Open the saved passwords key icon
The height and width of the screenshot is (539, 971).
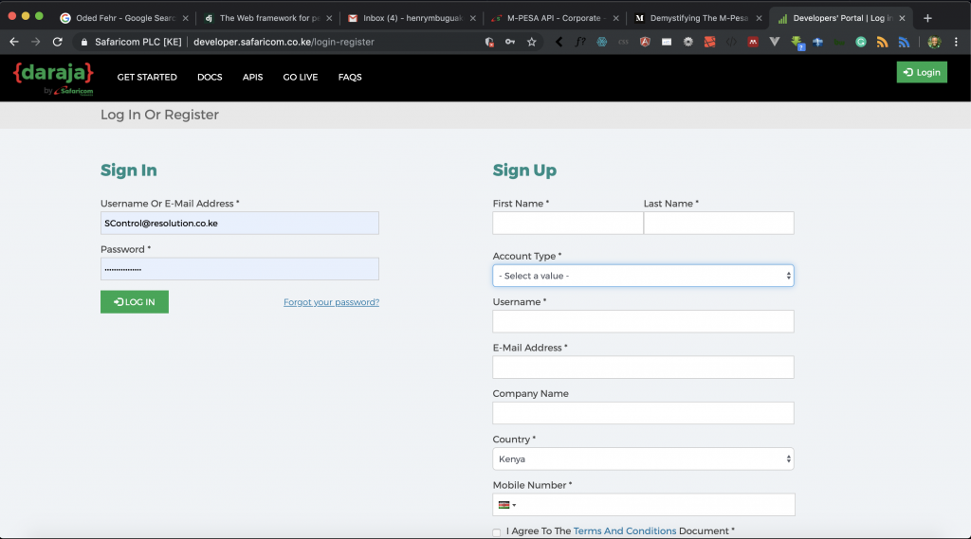point(509,42)
